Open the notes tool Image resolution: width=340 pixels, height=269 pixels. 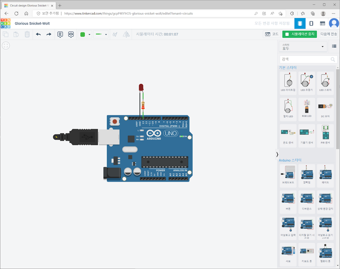(x=60, y=34)
